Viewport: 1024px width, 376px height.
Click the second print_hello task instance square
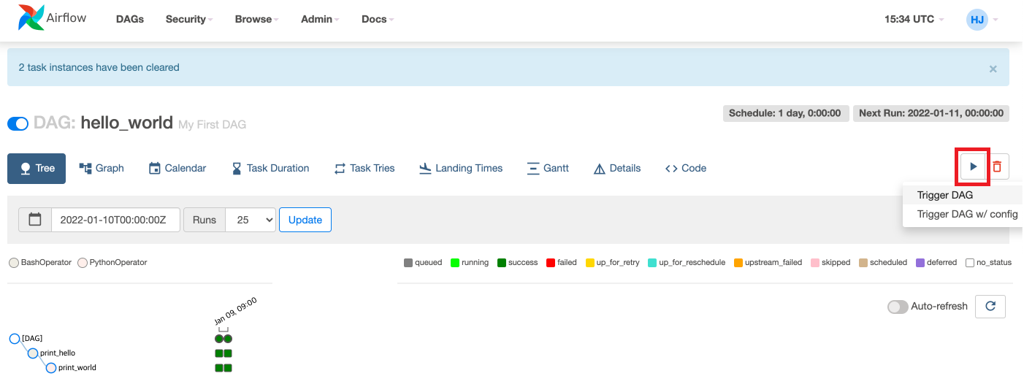[x=228, y=353]
